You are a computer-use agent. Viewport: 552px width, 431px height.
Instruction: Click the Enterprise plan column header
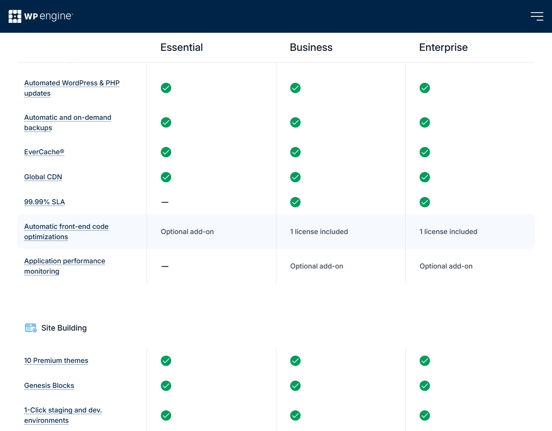[443, 47]
